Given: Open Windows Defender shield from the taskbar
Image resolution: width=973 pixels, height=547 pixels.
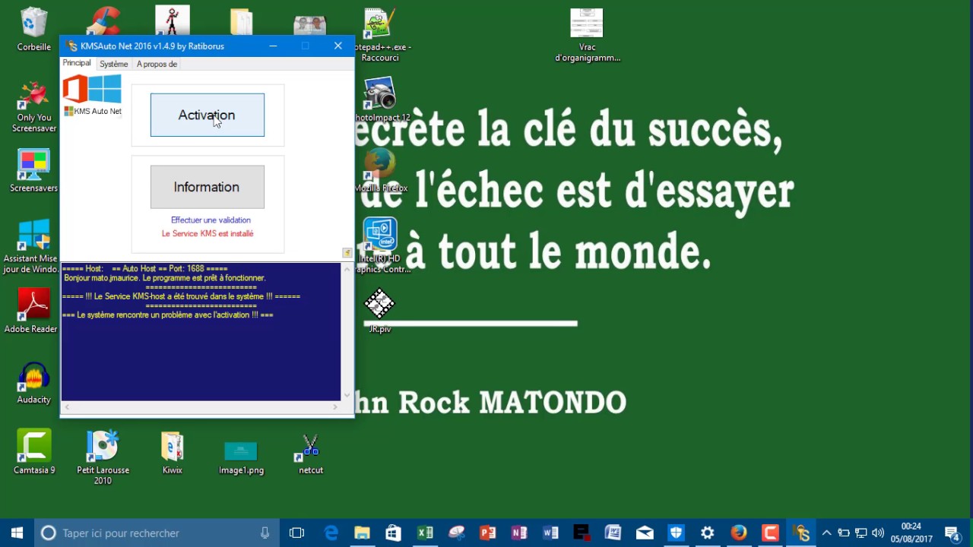Looking at the screenshot, I should click(676, 533).
